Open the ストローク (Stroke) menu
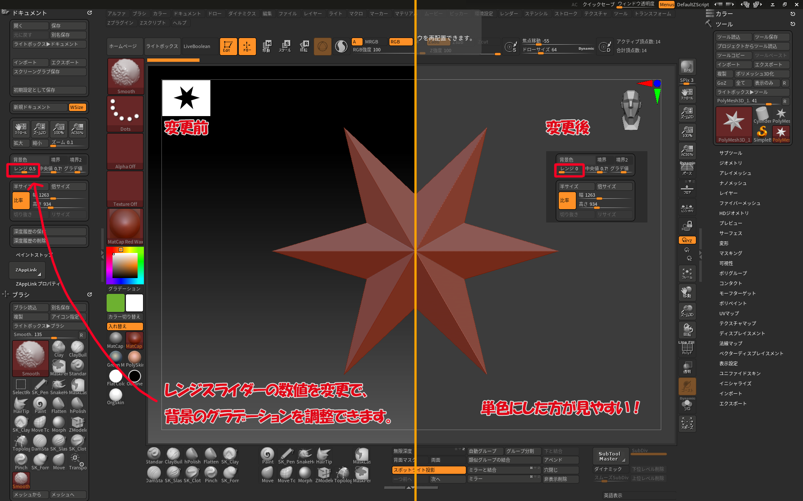Viewport: 803px width, 501px height. point(566,14)
